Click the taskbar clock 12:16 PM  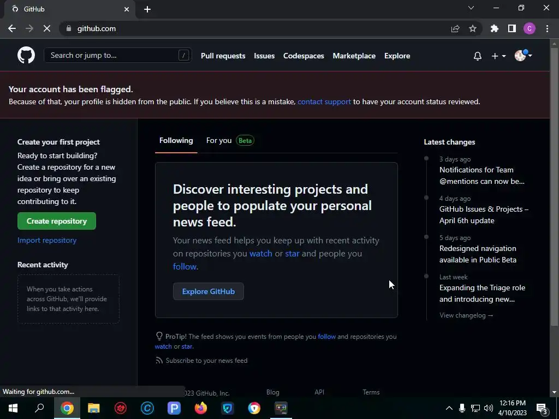[512, 403]
